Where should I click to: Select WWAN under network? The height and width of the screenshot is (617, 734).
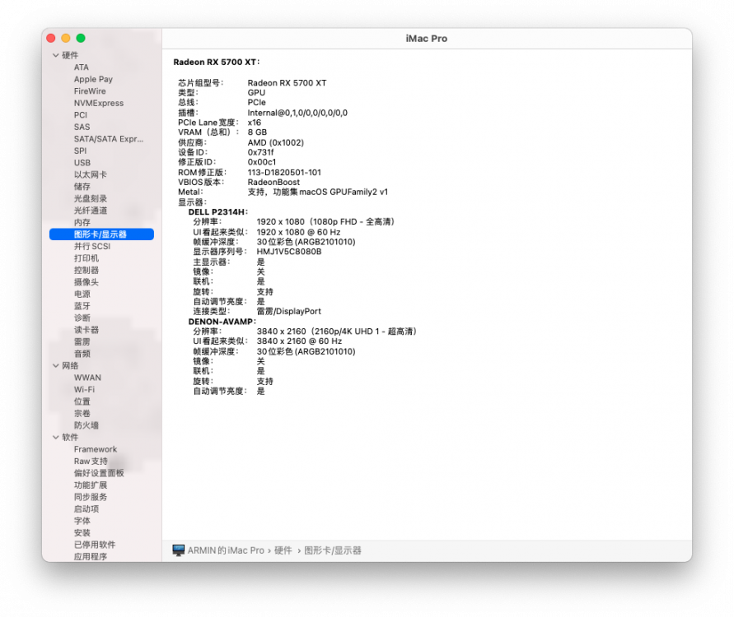click(87, 378)
